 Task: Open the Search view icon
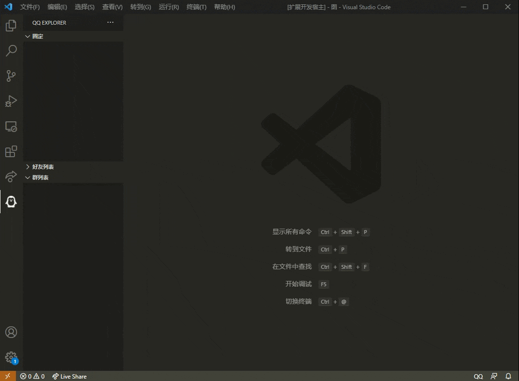[x=11, y=51]
